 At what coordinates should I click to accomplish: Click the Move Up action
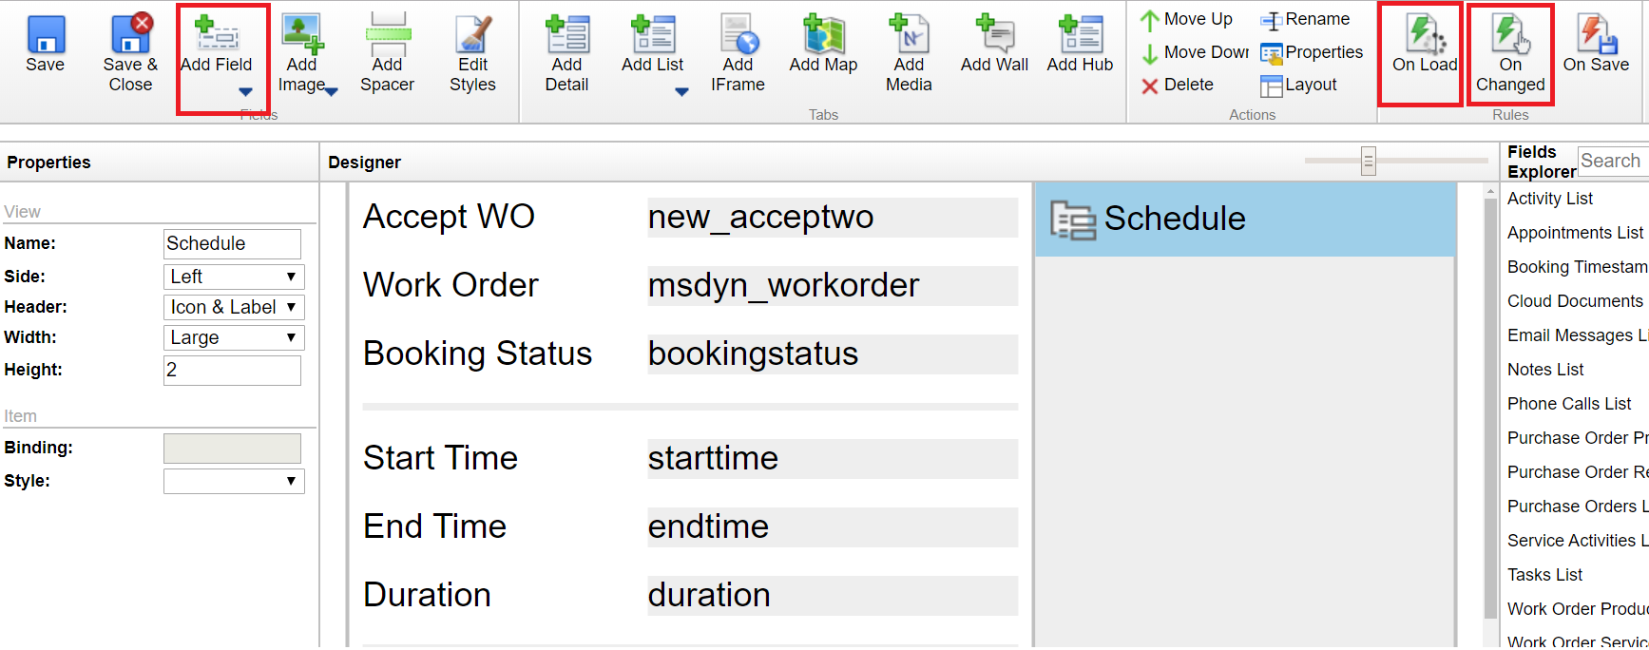coord(1187,19)
